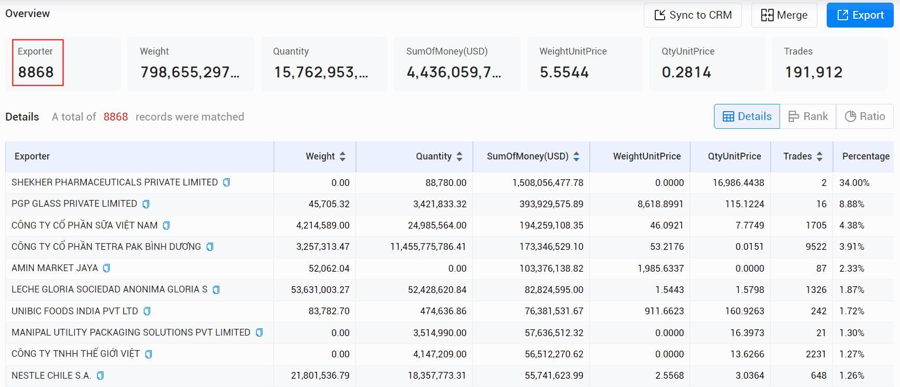Copy CÔNG TY CỔ PHẦN SỮA VIỆT NAM icon
The height and width of the screenshot is (387, 900).
[166, 225]
